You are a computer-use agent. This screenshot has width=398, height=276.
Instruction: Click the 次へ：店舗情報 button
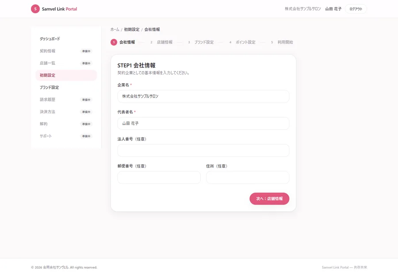click(269, 199)
